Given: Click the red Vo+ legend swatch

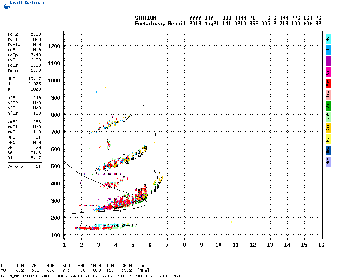Looking at the screenshot, I should coord(328,83).
